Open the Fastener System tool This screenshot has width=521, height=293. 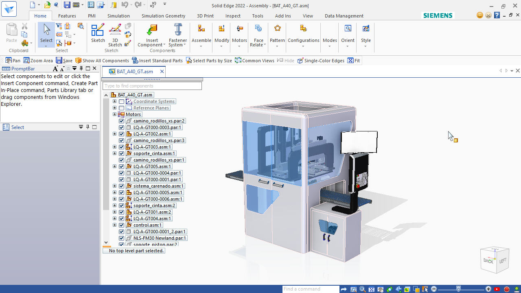coord(178,35)
